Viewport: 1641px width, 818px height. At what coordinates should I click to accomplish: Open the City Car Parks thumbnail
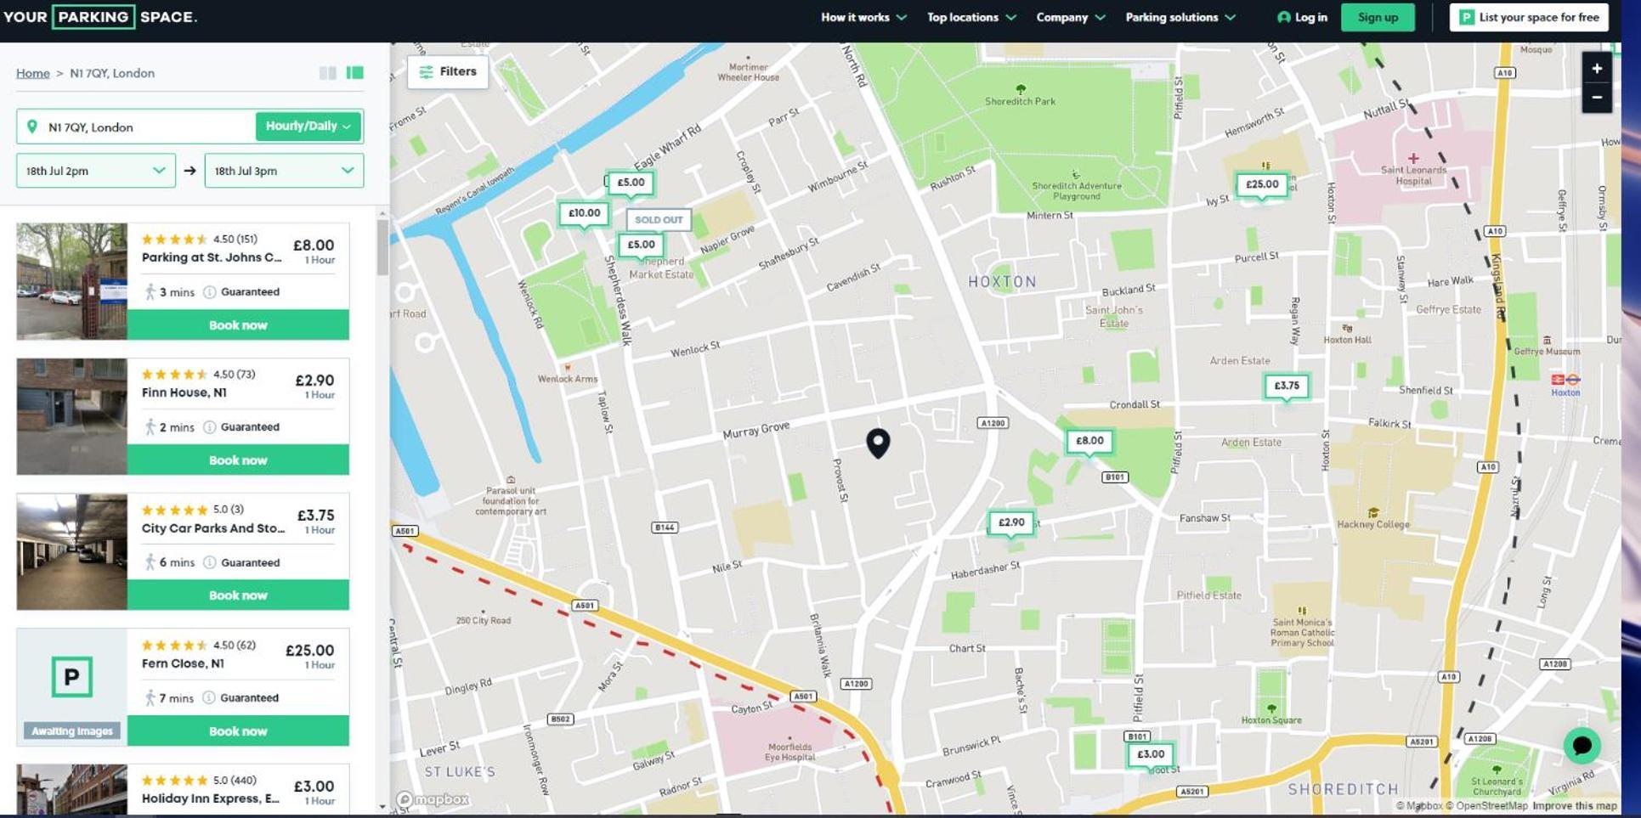click(72, 551)
